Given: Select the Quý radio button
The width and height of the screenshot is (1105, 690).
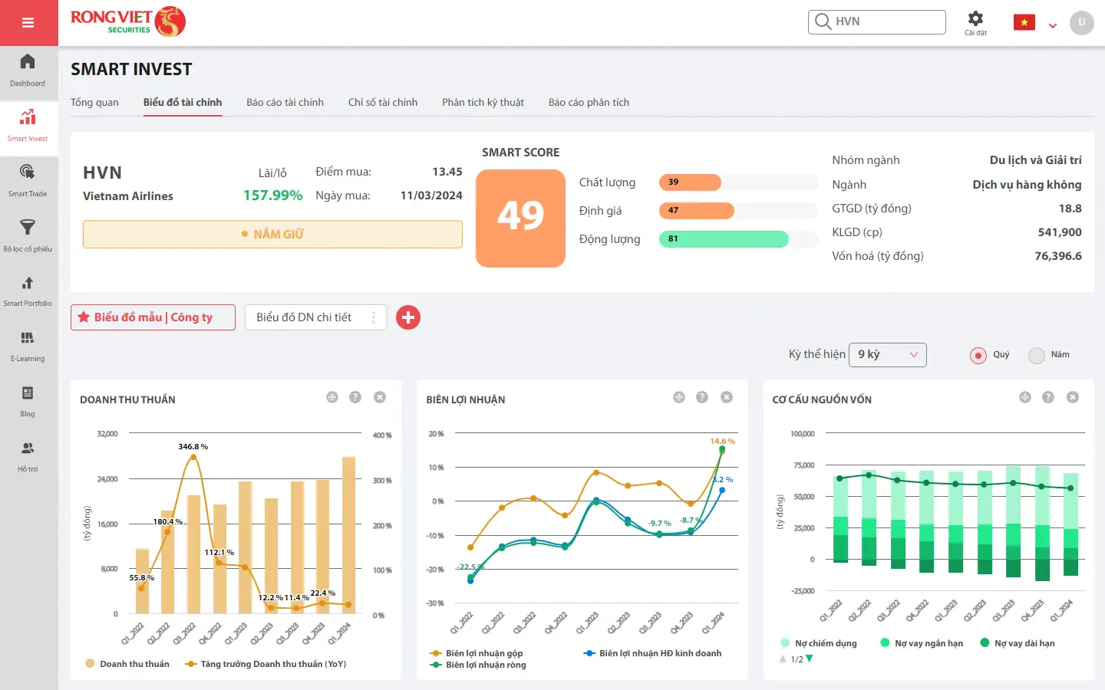Looking at the screenshot, I should 978,355.
